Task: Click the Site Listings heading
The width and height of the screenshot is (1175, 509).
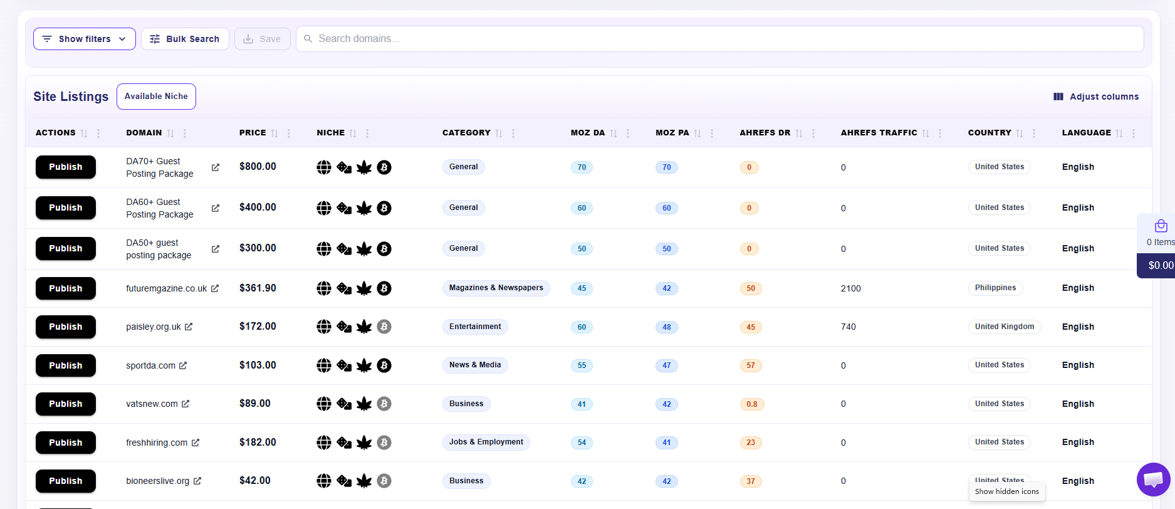Action: 71,97
